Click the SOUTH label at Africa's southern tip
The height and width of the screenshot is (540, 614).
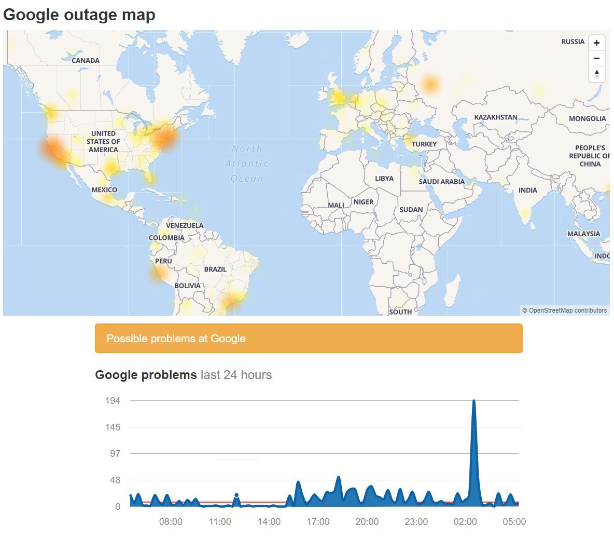point(400,312)
